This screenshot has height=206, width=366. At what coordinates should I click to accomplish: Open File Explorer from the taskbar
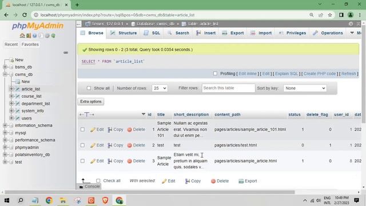pos(63,200)
